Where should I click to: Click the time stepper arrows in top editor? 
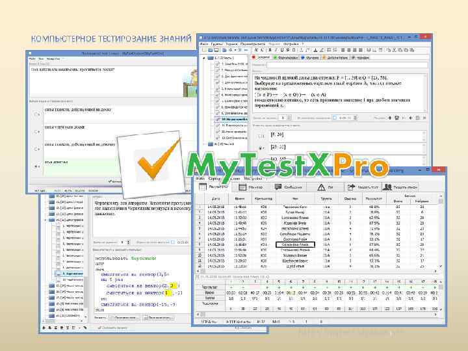click(355, 118)
